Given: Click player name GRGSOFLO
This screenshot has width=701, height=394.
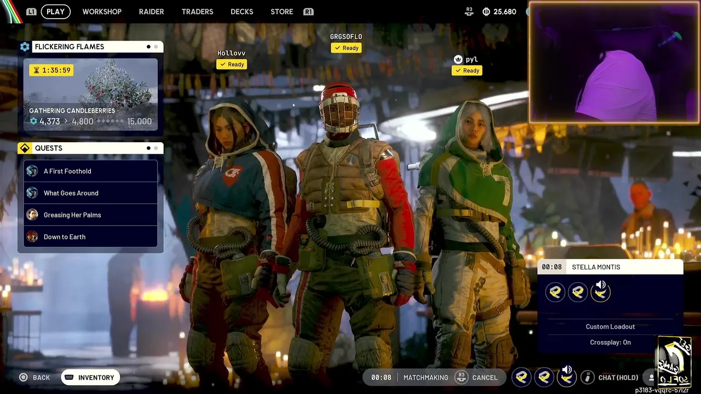Looking at the screenshot, I should tap(346, 37).
